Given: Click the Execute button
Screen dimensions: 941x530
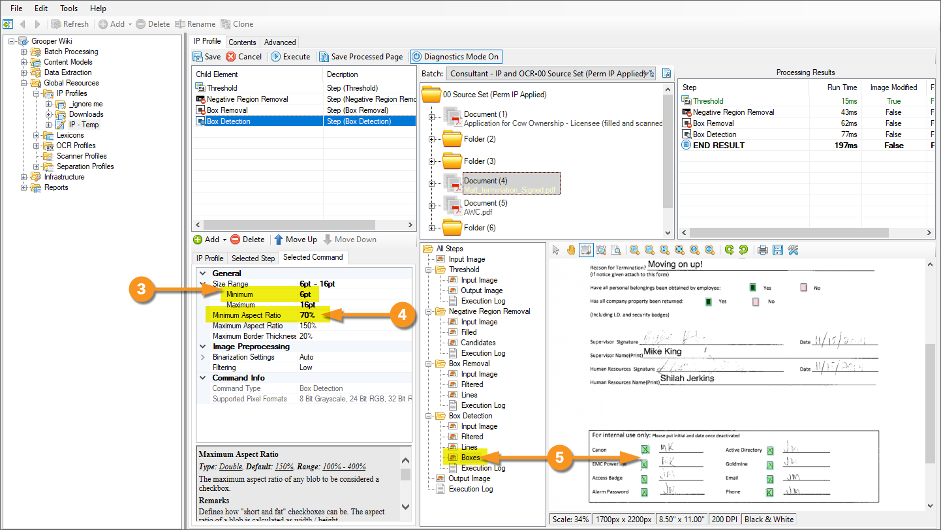Looking at the screenshot, I should (x=290, y=57).
